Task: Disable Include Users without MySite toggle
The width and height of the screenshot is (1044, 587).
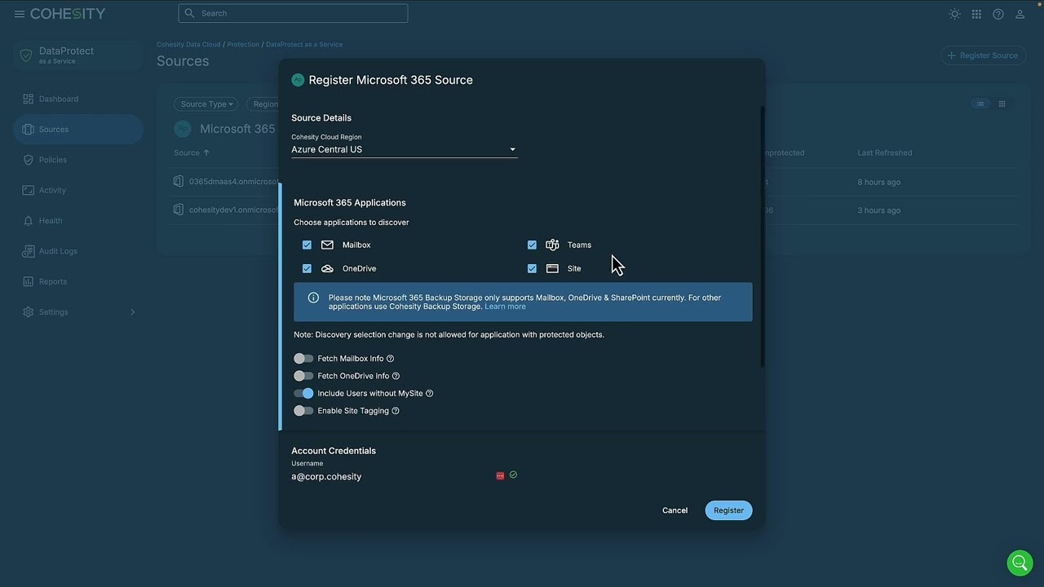Action: [x=303, y=393]
